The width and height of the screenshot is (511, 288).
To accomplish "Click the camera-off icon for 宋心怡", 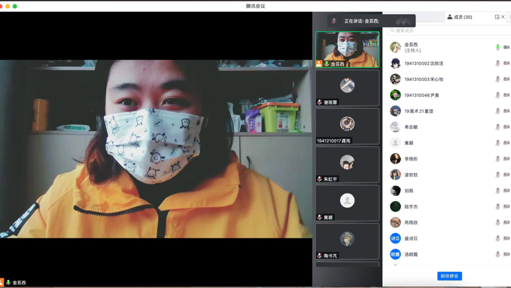I will (x=506, y=80).
